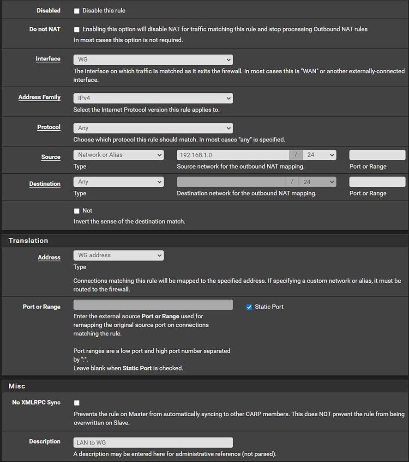Image resolution: width=409 pixels, height=462 pixels.
Task: Check the Not destination invert box
Action: tap(77, 211)
